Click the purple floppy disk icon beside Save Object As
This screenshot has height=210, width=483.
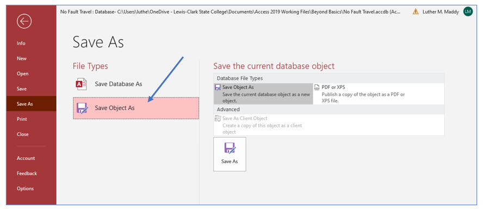coord(82,108)
